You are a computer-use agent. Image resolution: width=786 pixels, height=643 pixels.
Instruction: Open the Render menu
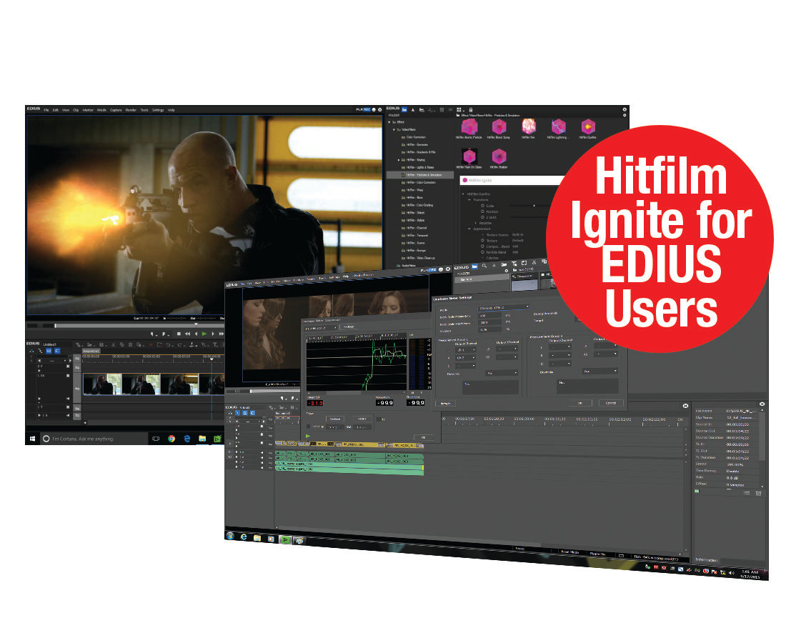point(130,109)
